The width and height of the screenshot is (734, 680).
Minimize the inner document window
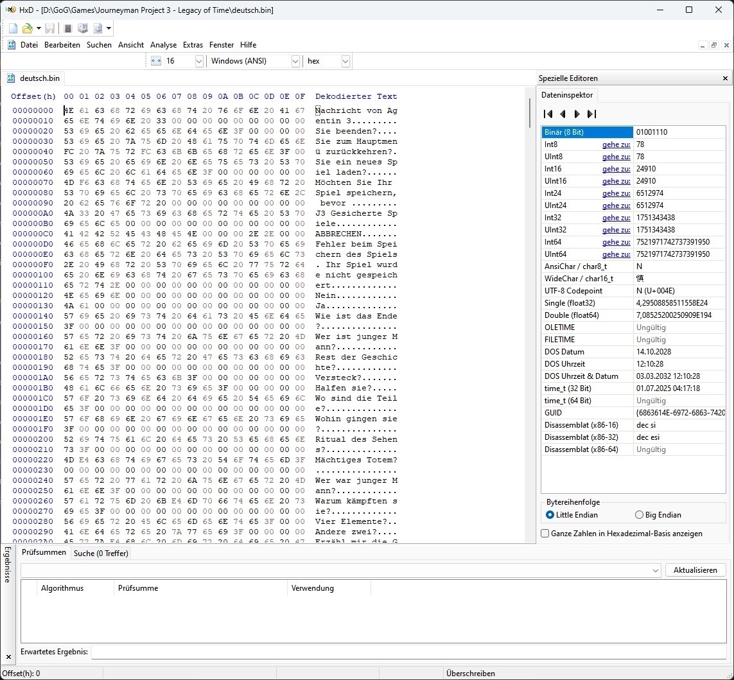[702, 46]
